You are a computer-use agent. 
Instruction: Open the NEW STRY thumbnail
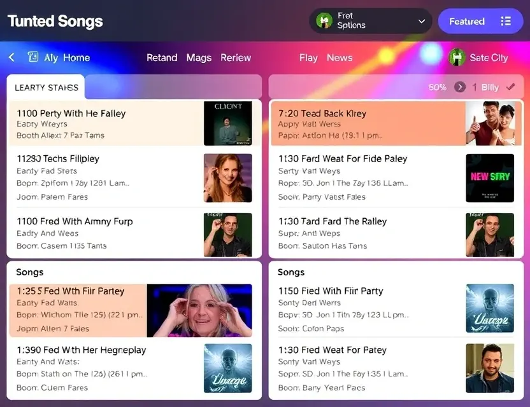[490, 178]
